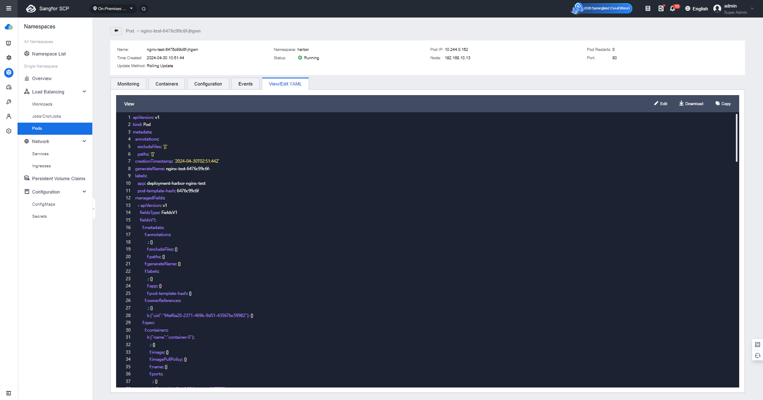Click the creationTimestamp line in YAML

click(177, 161)
